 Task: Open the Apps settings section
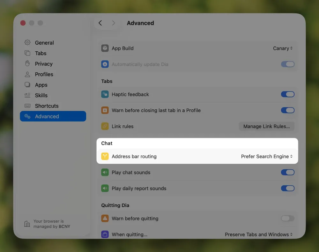[53, 85]
